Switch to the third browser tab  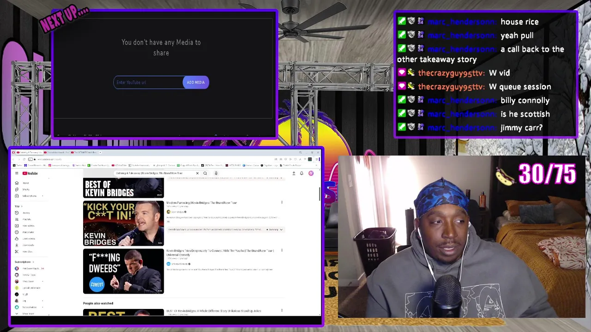[84, 152]
